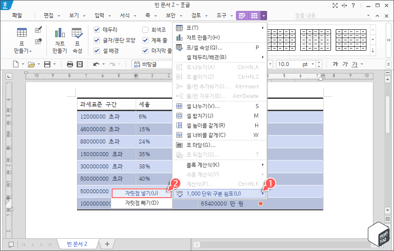Image resolution: width=394 pixels, height=251 pixels.
Task: Click the purple table design tab icon
Action: point(242,16)
